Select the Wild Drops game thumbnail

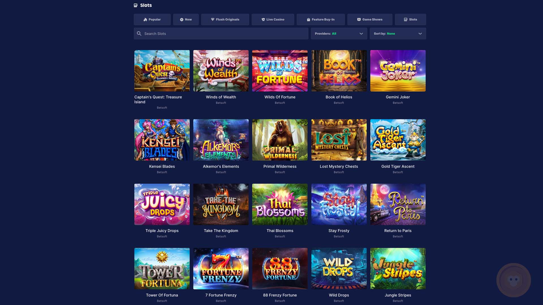point(339,269)
